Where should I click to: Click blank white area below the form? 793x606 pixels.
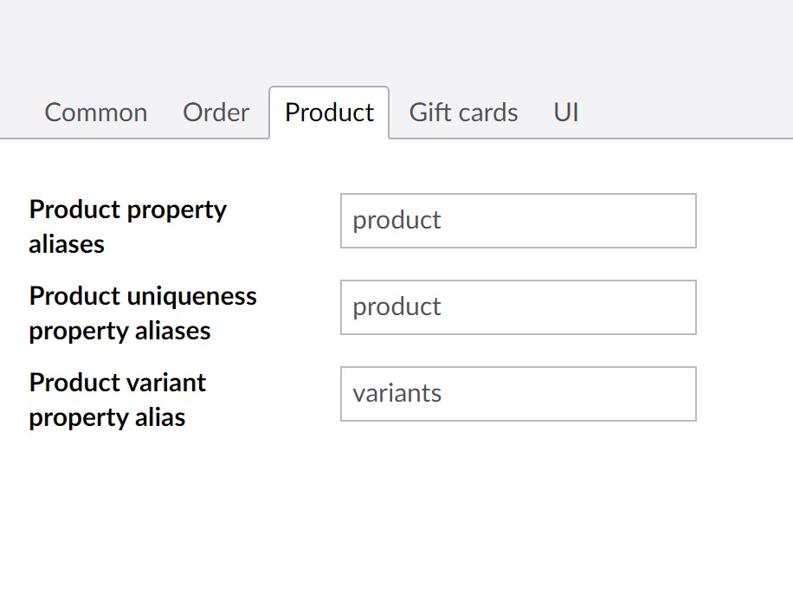[396, 521]
